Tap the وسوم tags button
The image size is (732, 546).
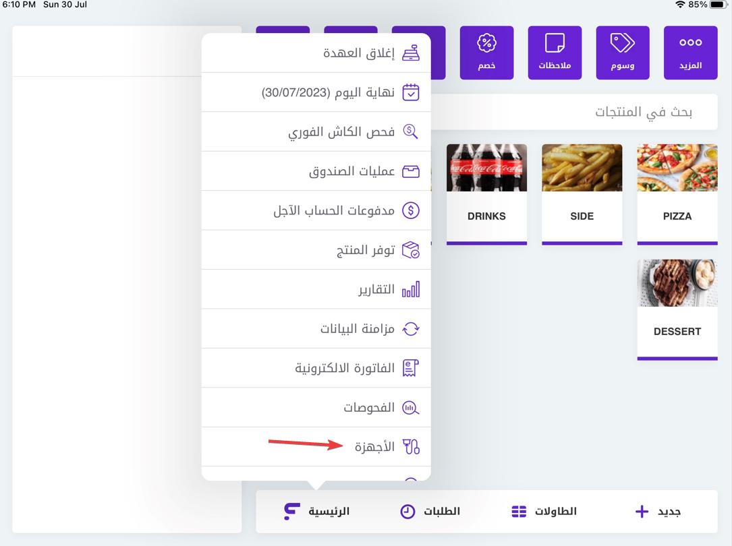[622, 53]
